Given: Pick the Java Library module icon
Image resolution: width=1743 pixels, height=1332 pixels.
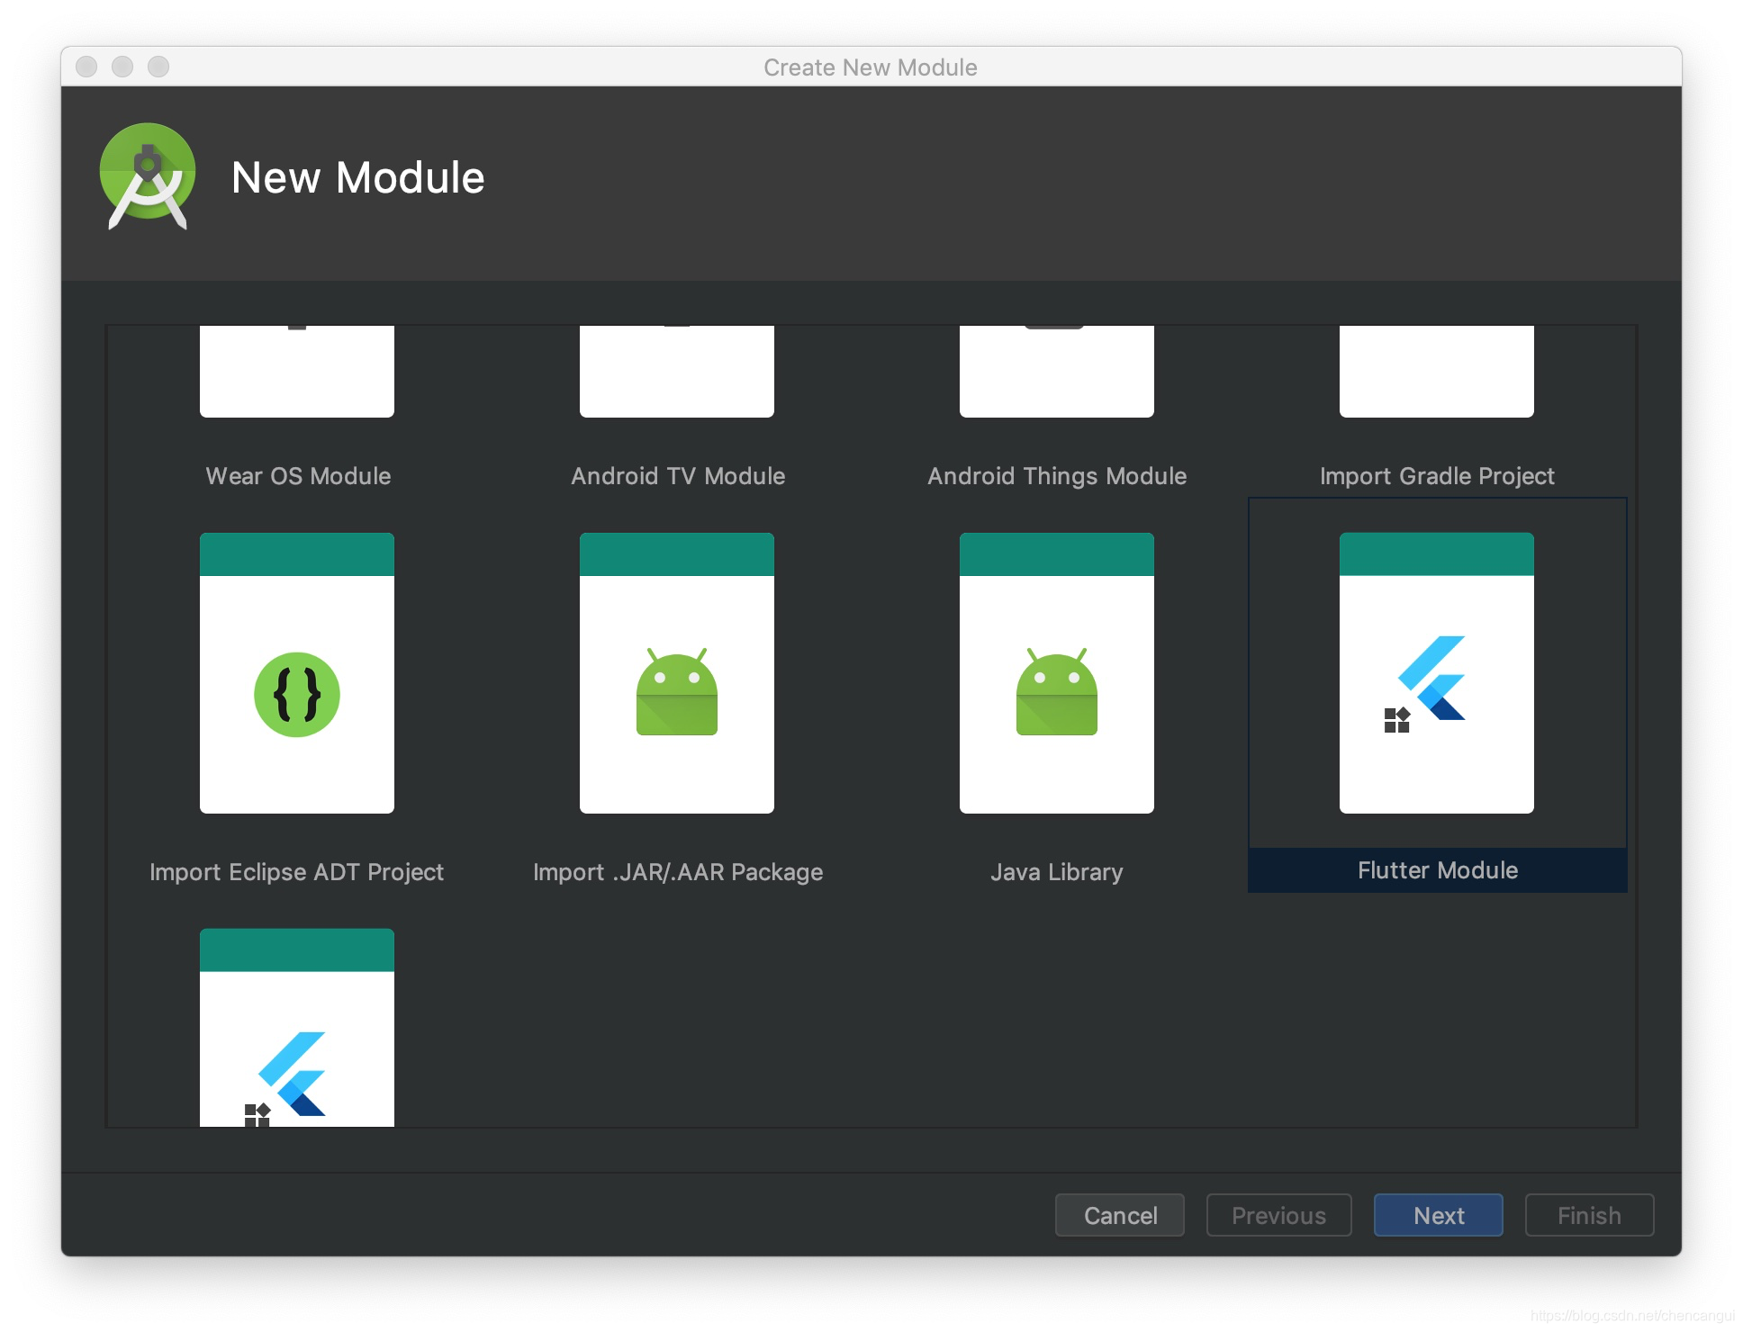Looking at the screenshot, I should point(1057,673).
